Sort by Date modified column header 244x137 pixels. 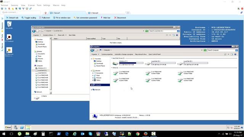94,38
